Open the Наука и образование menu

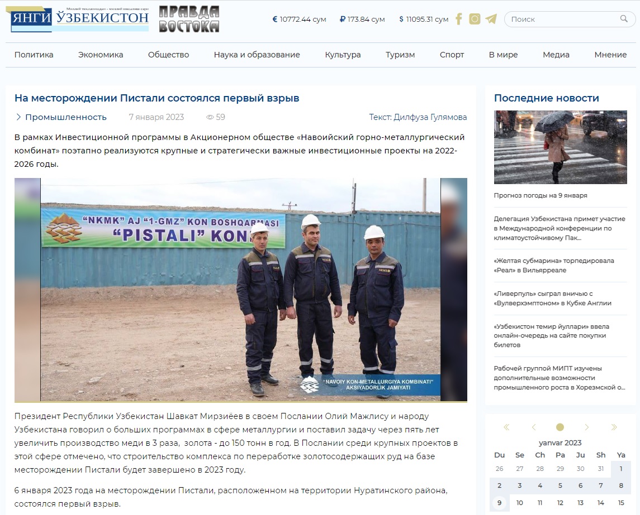tap(257, 55)
